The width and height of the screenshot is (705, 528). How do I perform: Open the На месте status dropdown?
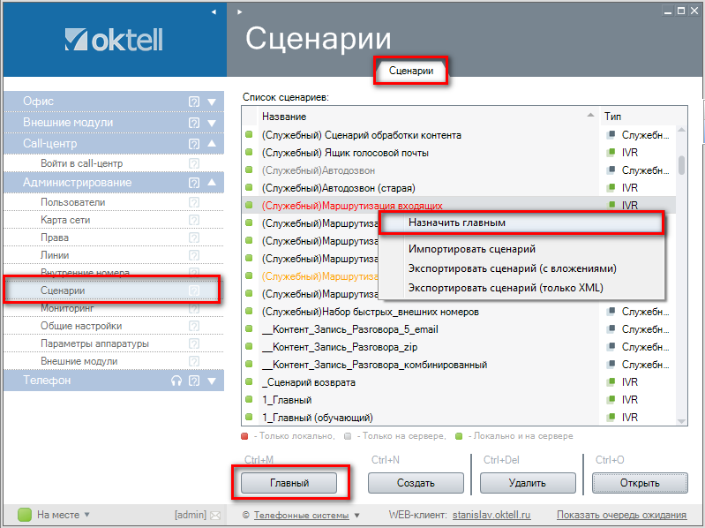coord(86,515)
